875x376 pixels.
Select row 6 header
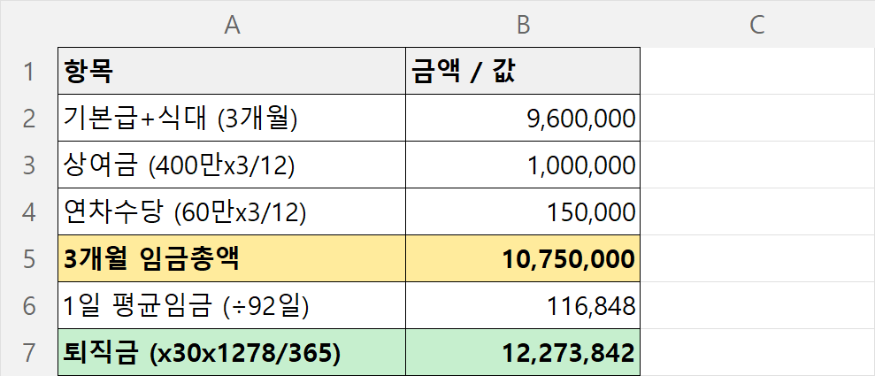[29, 305]
